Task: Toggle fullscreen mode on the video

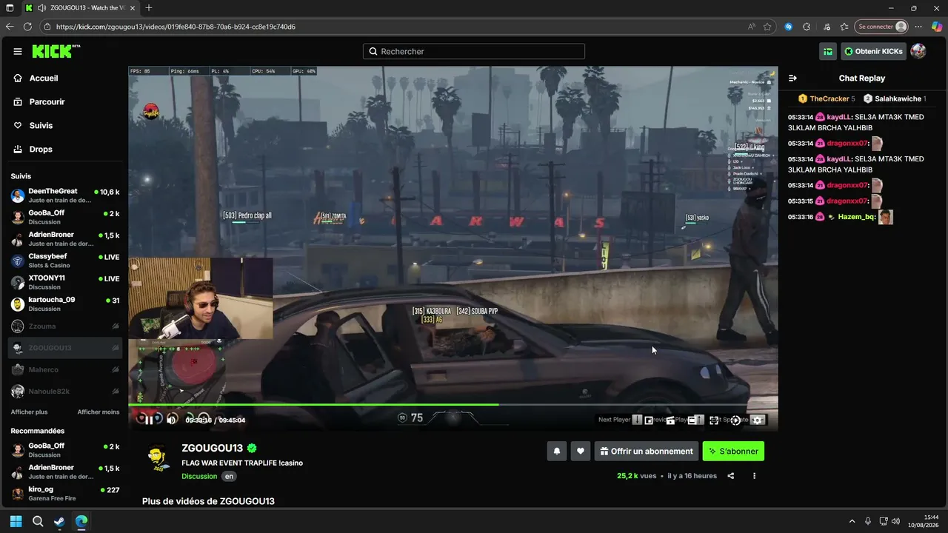Action: 714,420
